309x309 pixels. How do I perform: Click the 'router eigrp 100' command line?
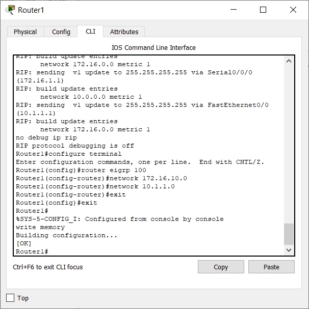pos(81,170)
